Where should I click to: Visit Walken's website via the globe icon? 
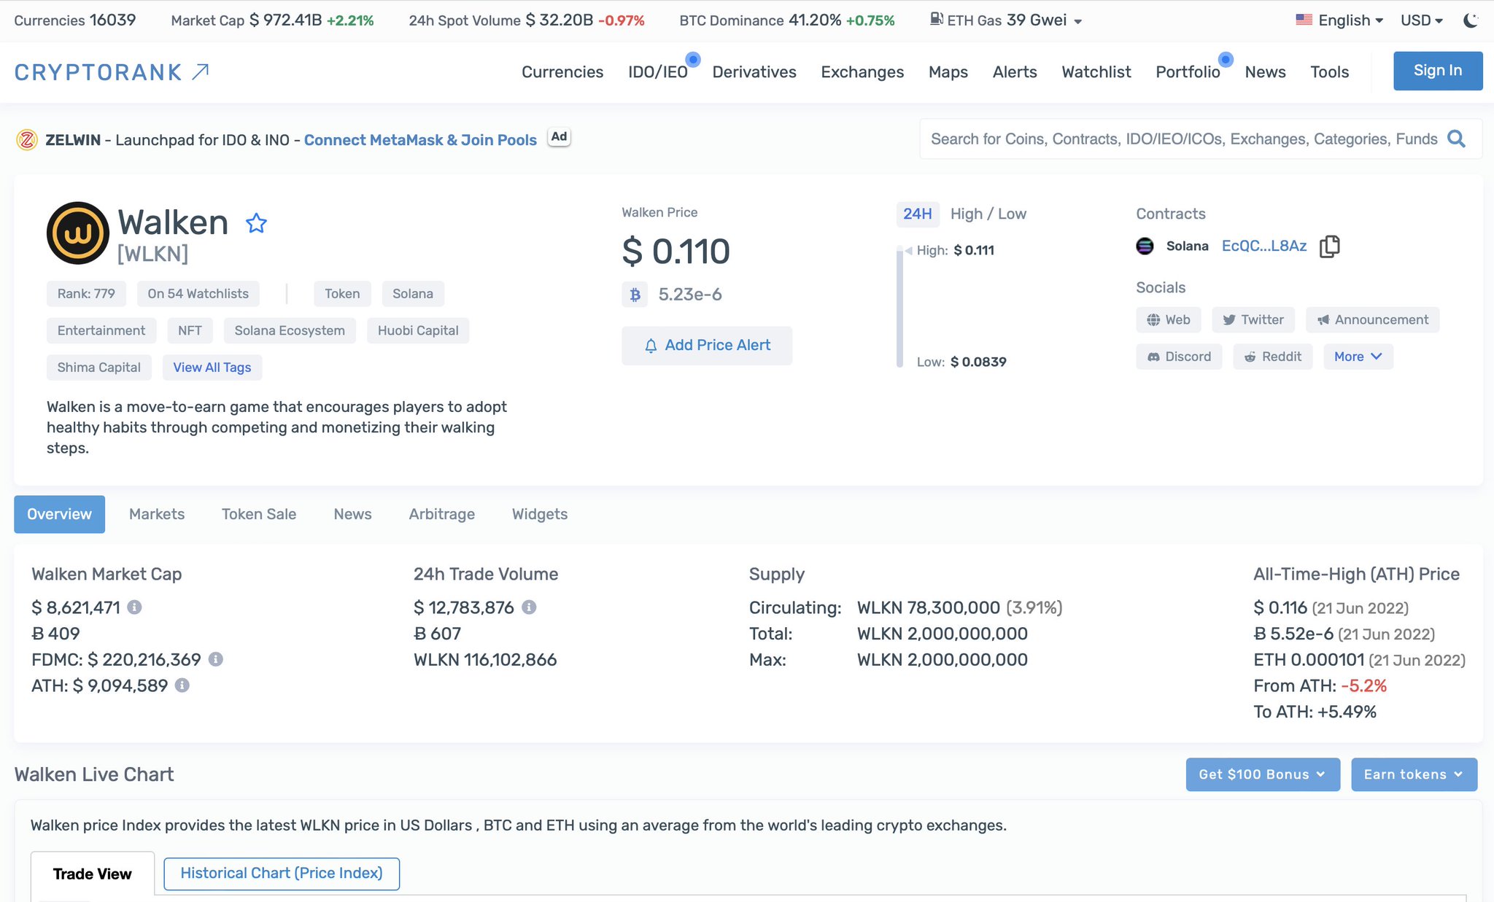(1168, 319)
